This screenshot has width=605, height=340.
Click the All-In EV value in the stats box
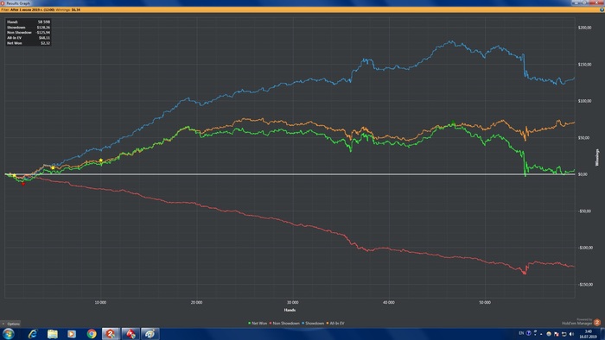click(44, 38)
